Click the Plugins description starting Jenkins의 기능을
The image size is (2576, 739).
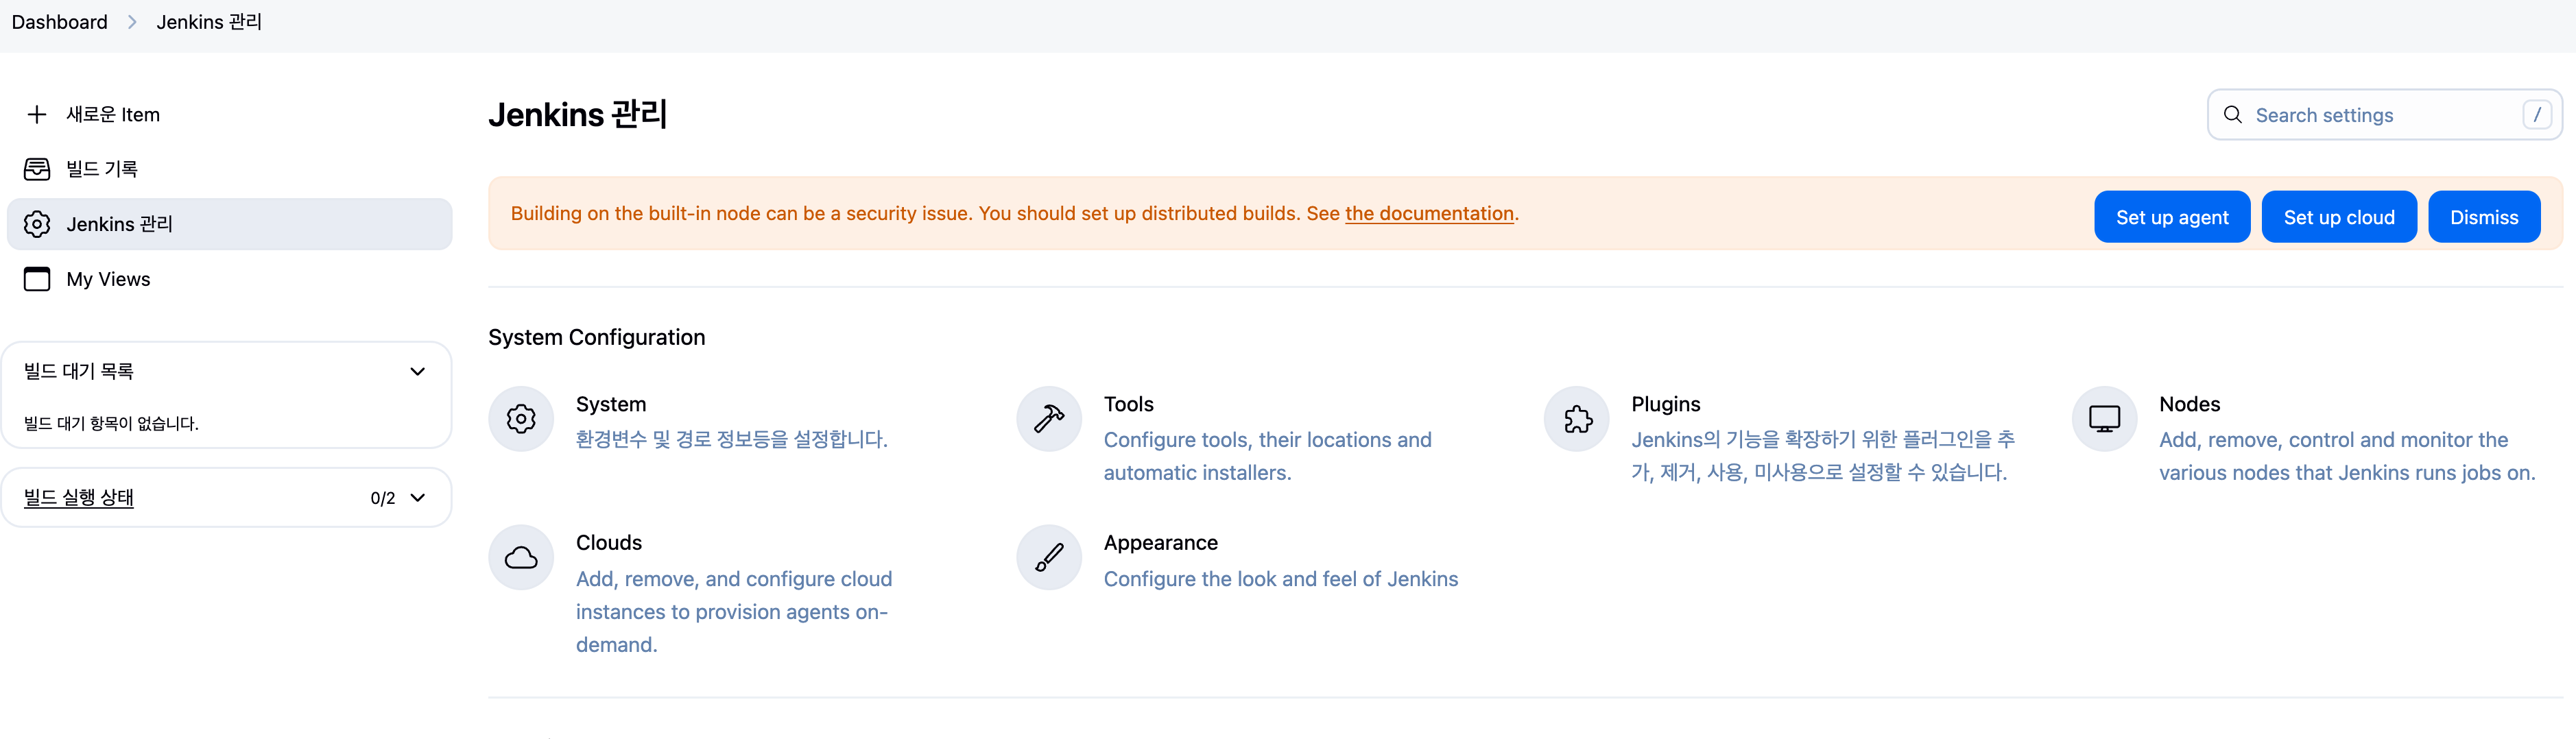1823,456
